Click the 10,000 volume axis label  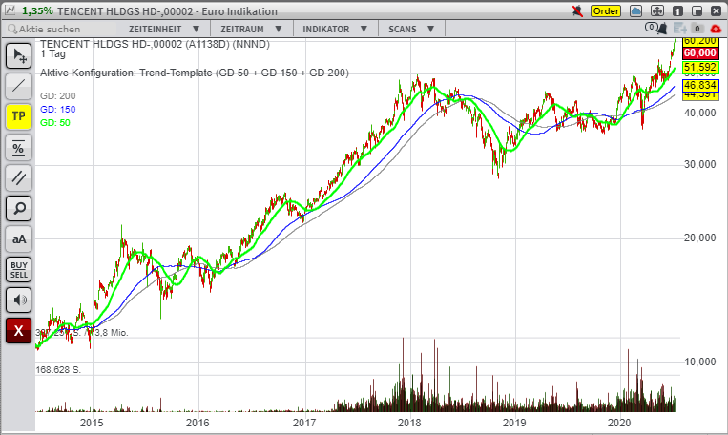(700, 362)
